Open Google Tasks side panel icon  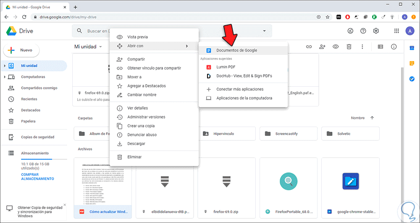pos(412,79)
